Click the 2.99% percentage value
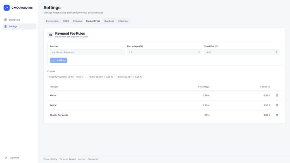290x163 pixels. pos(206,95)
